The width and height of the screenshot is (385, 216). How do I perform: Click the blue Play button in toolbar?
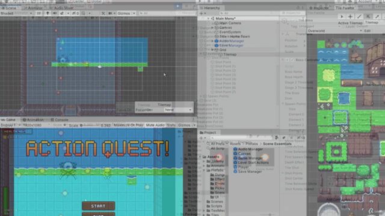178,6
